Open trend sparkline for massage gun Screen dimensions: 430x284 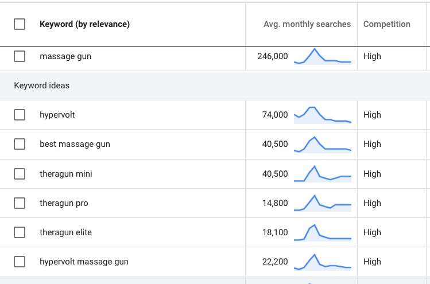click(x=322, y=56)
